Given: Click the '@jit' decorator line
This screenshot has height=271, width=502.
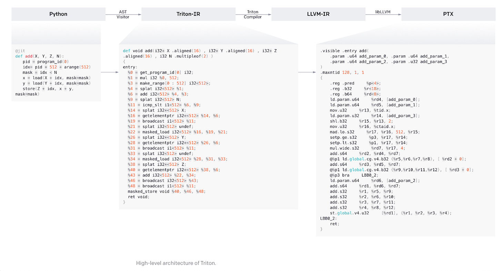Looking at the screenshot, I should click(20, 51).
